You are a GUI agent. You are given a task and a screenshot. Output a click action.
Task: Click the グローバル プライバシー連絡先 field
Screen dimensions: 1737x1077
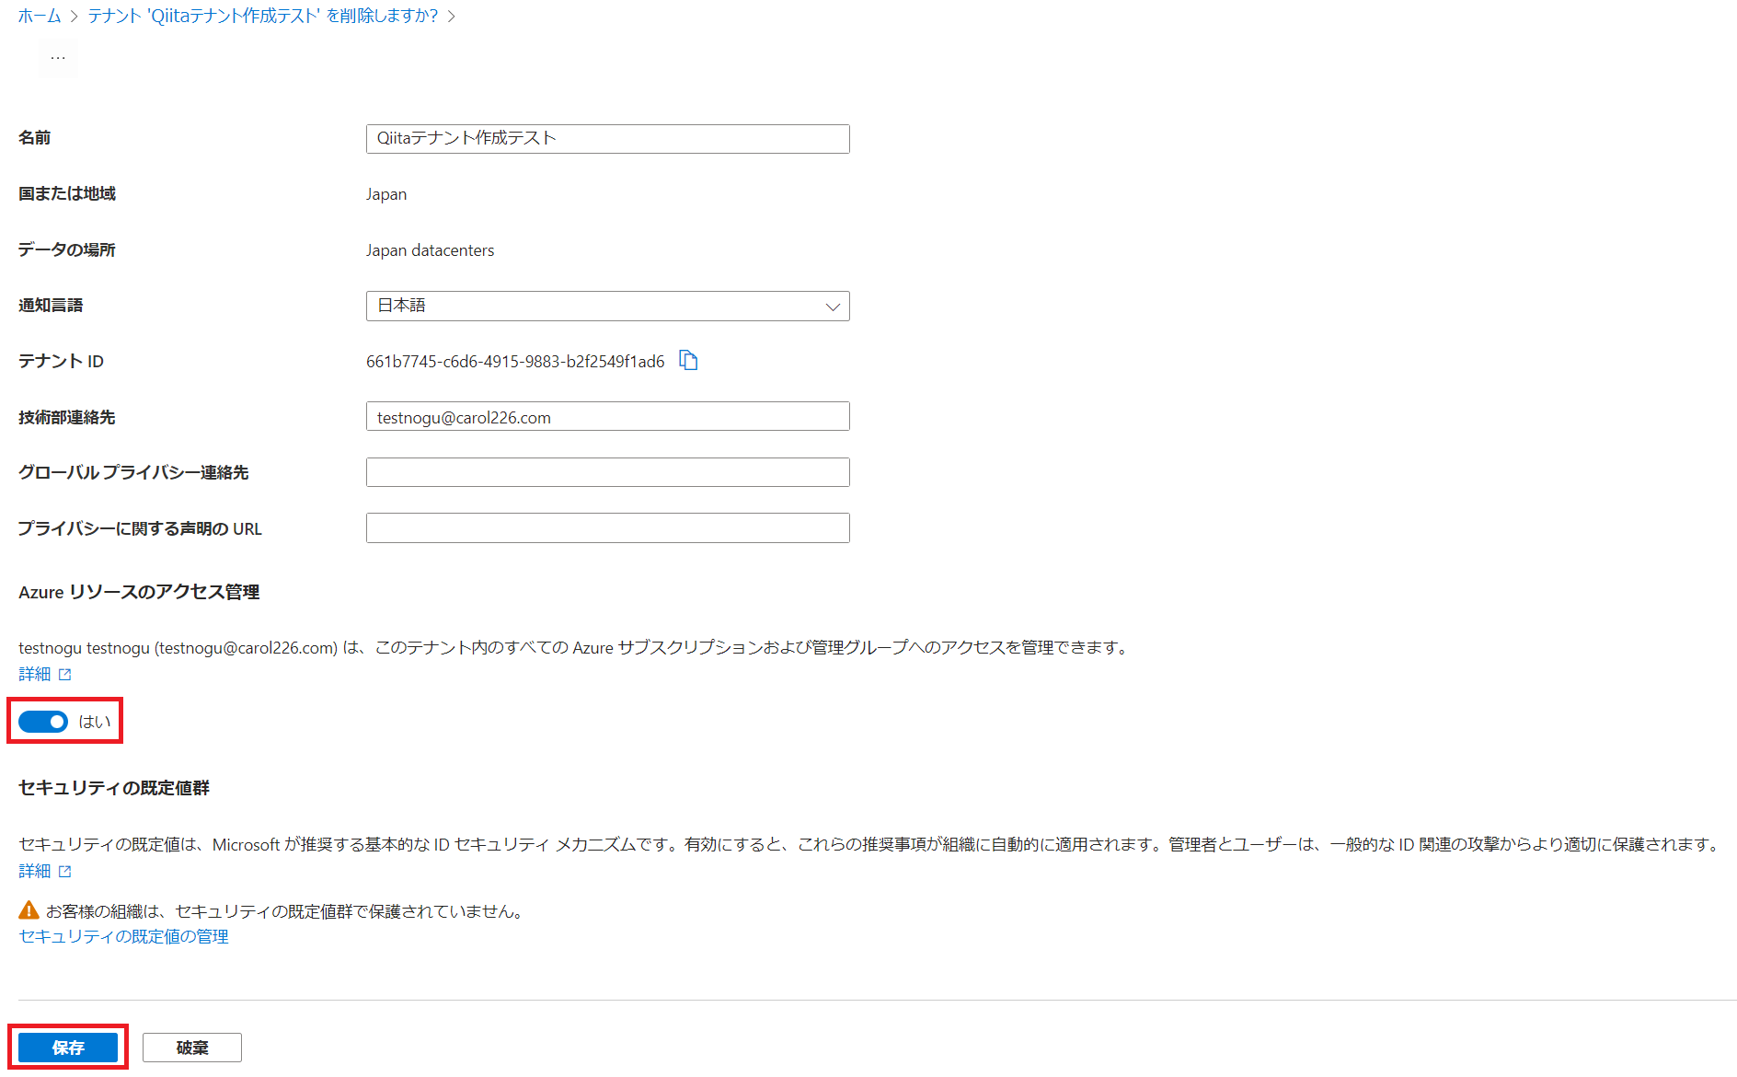click(607, 472)
